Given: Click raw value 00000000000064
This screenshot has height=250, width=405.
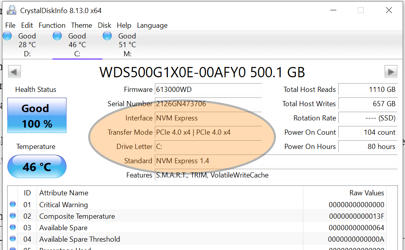Looking at the screenshot, I should tap(357, 227).
